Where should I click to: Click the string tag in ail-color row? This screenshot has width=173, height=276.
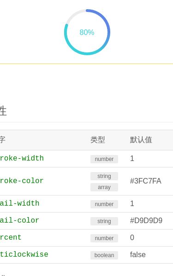[104, 221]
